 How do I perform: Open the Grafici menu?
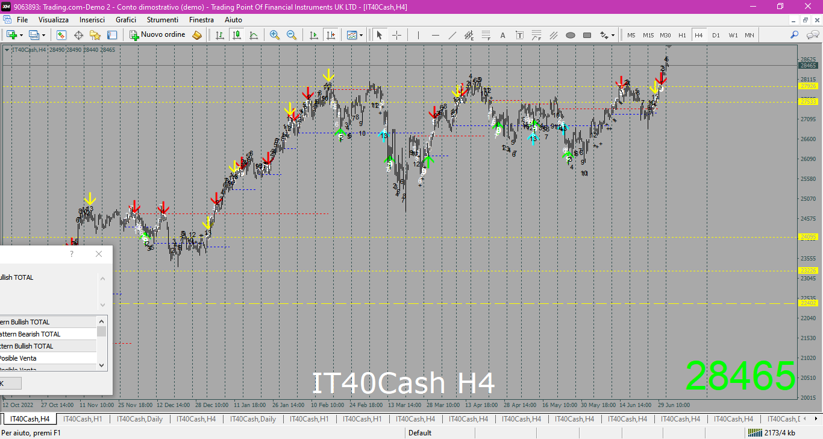[x=126, y=20]
